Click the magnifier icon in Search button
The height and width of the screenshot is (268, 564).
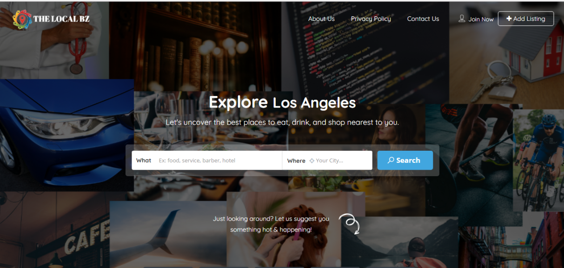(x=391, y=160)
